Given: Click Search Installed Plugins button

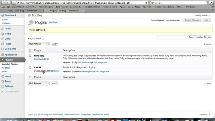Looking at the screenshot, I should pos(200,37).
